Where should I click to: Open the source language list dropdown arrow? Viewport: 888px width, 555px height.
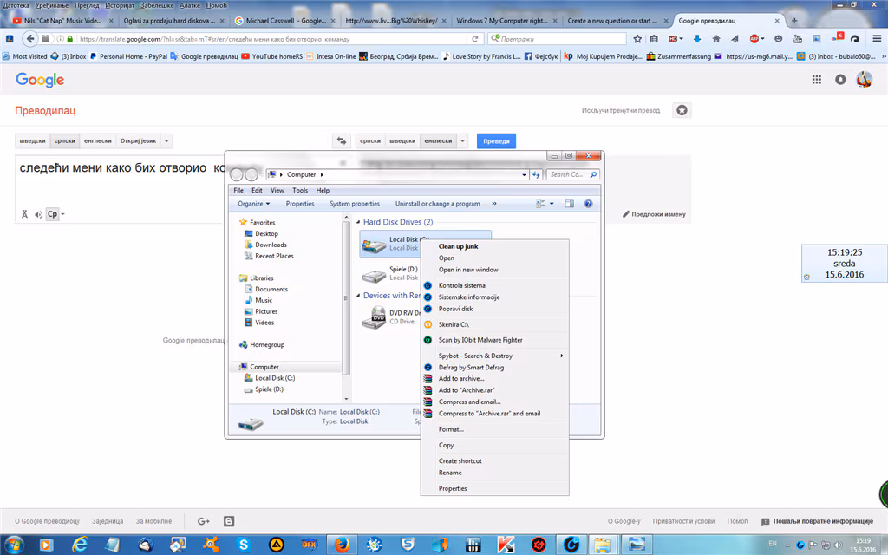(x=166, y=141)
